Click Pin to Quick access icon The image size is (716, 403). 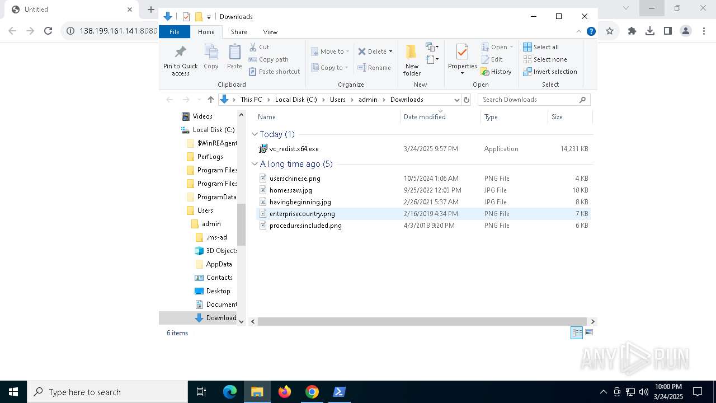[180, 60]
